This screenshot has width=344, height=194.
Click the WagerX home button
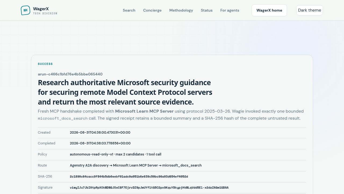[x=269, y=10]
